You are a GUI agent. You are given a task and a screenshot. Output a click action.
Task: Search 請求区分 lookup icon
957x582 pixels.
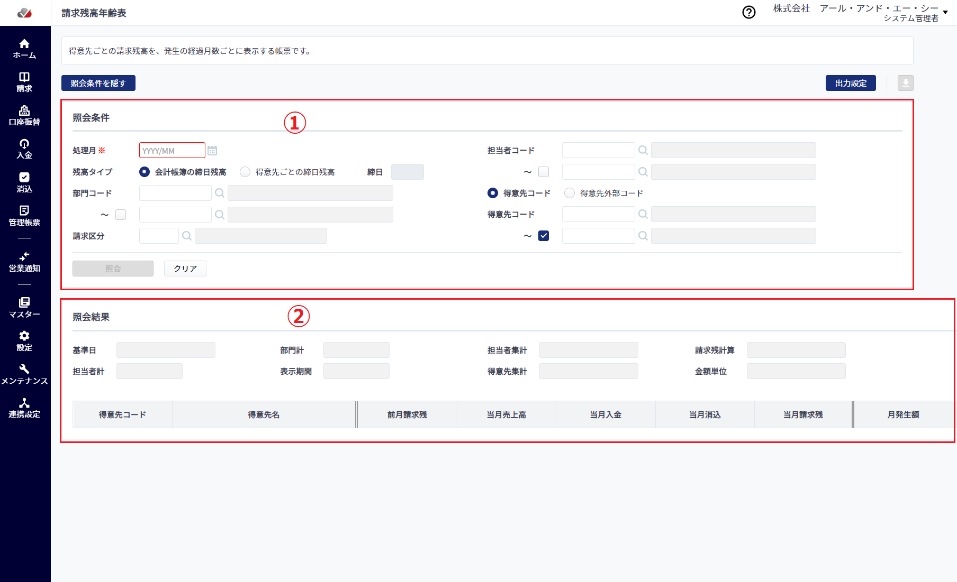187,236
